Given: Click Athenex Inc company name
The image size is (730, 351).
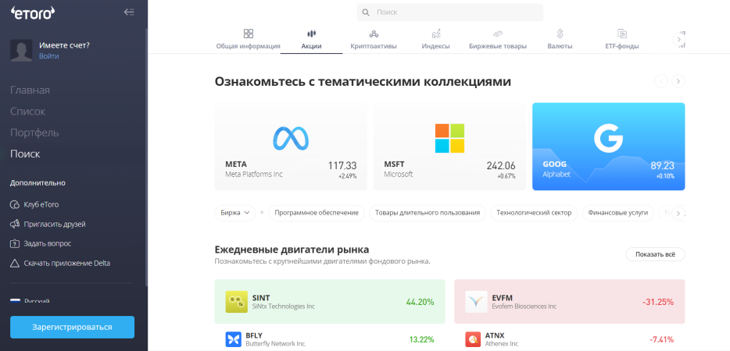Looking at the screenshot, I should click(502, 343).
